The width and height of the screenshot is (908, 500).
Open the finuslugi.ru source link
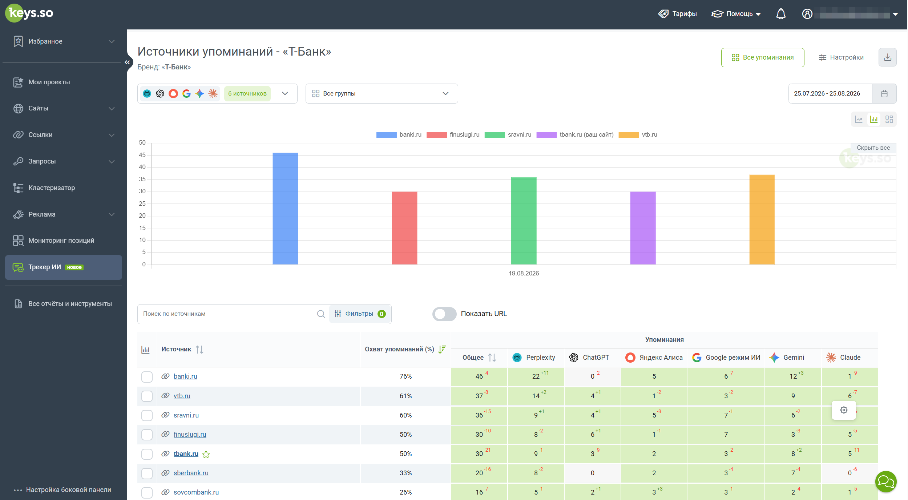[x=190, y=435]
